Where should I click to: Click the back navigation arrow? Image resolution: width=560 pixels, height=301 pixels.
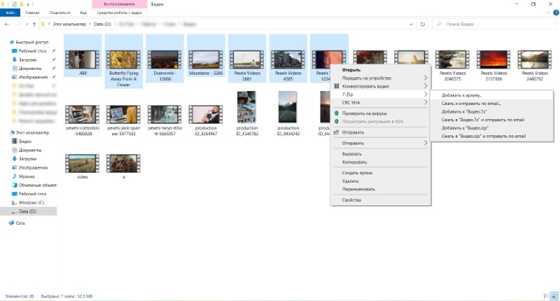[x=7, y=24]
